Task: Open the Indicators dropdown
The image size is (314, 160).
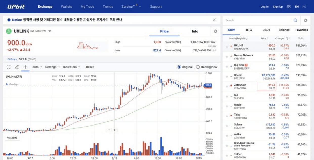Action: click(x=71, y=67)
